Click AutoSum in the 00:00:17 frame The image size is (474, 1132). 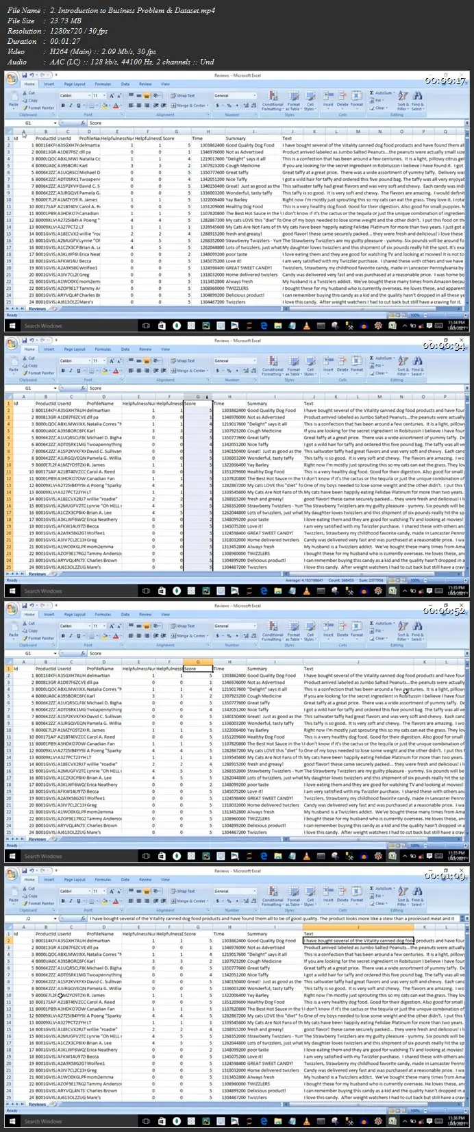click(x=383, y=93)
